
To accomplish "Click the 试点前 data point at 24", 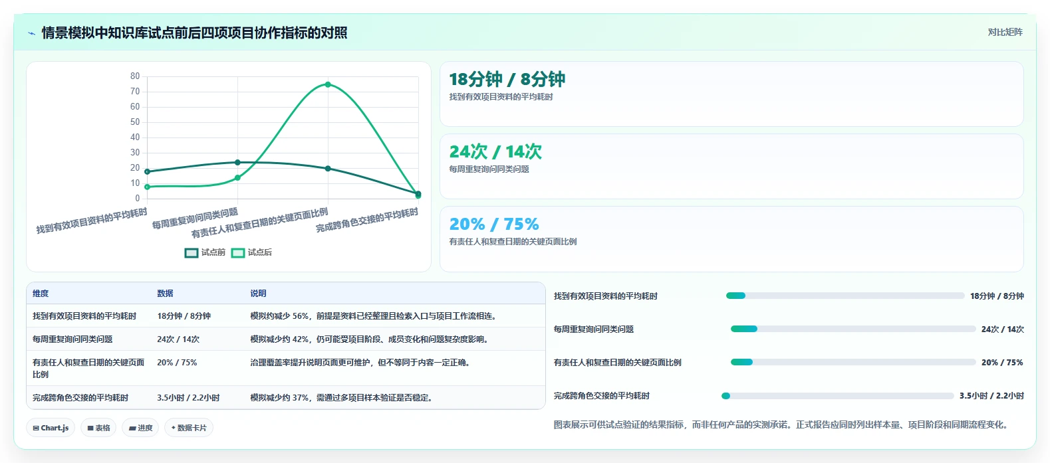I will (237, 162).
